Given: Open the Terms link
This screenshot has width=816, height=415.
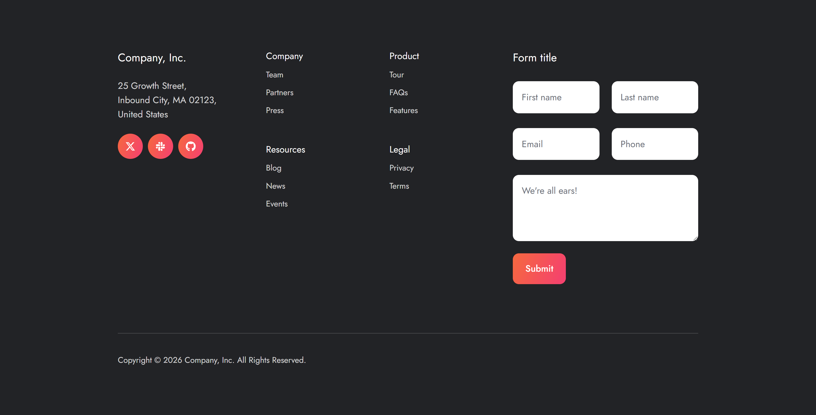Looking at the screenshot, I should [399, 186].
